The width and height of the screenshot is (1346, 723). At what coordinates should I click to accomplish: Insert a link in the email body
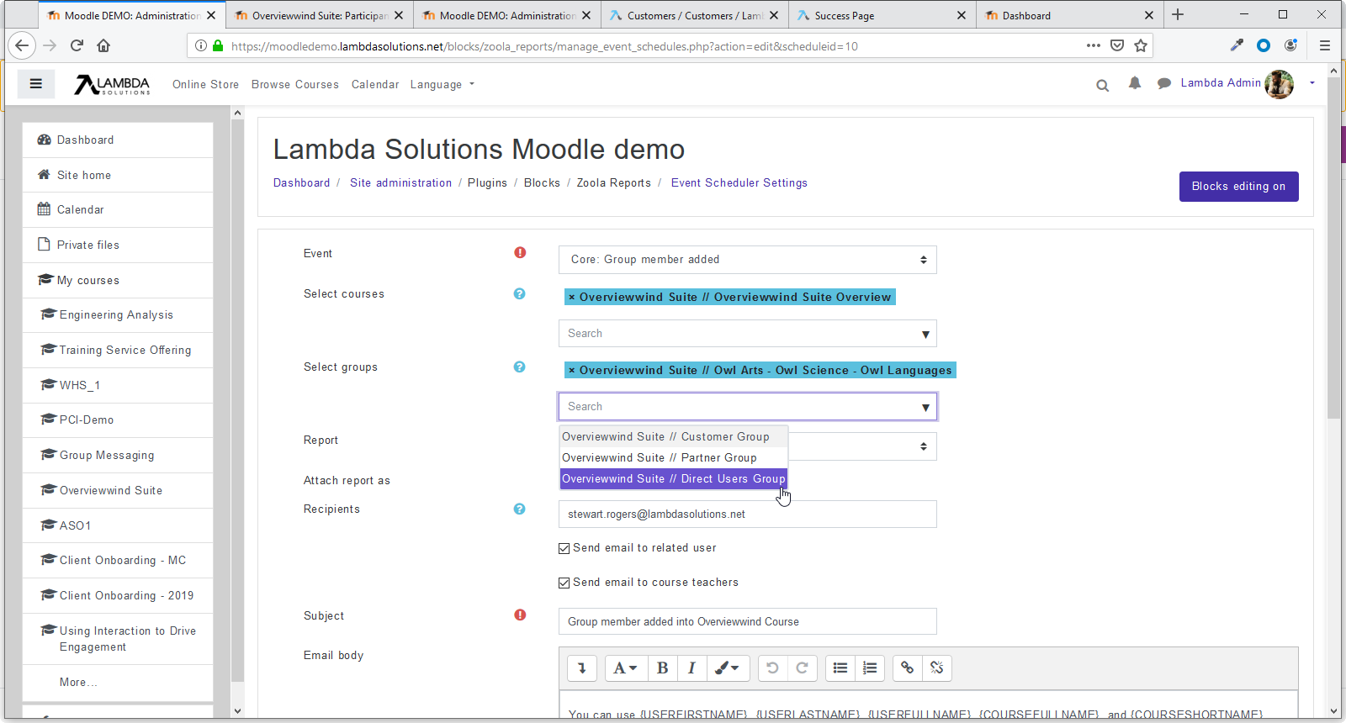(x=907, y=668)
